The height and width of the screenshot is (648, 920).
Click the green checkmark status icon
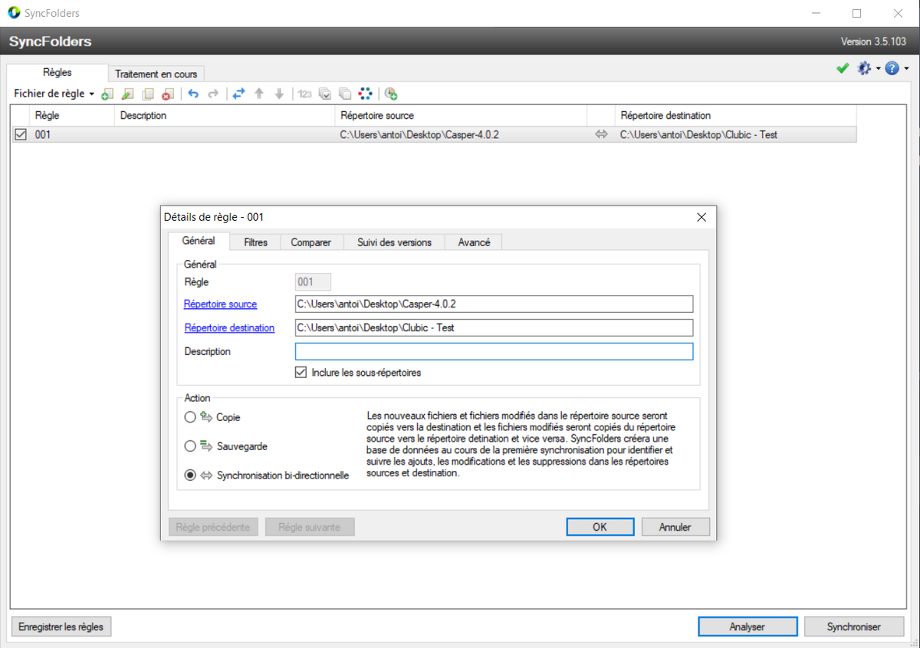[x=843, y=68]
